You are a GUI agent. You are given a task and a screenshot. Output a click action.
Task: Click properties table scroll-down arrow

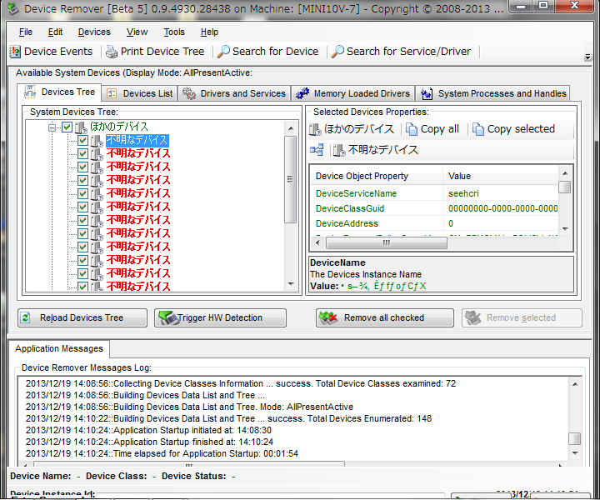click(x=565, y=229)
